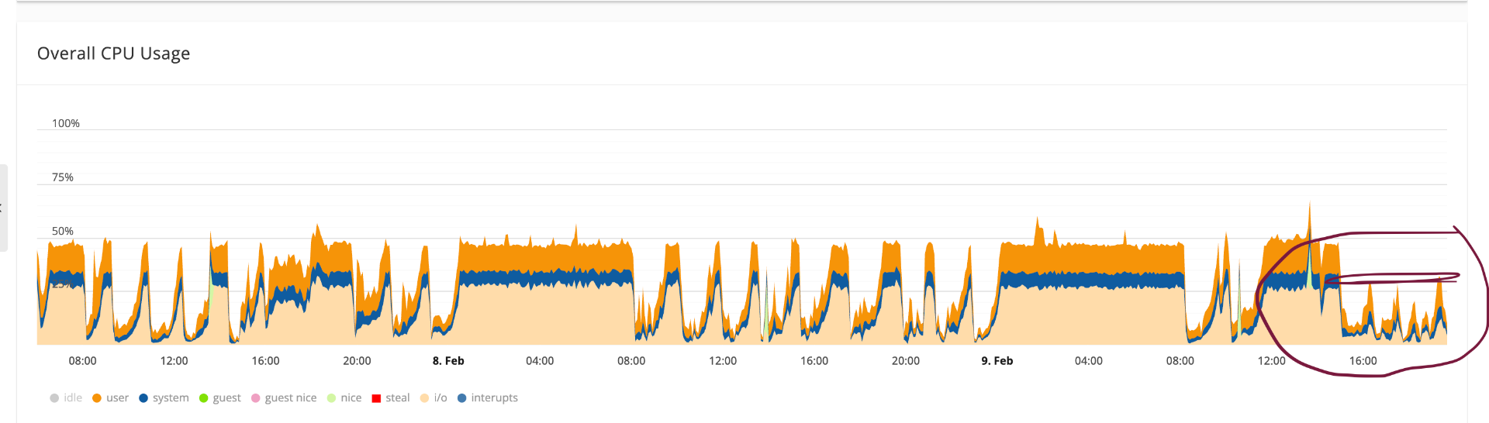The image size is (1489, 423).
Task: Toggle the system series legend label
Action: 171,397
